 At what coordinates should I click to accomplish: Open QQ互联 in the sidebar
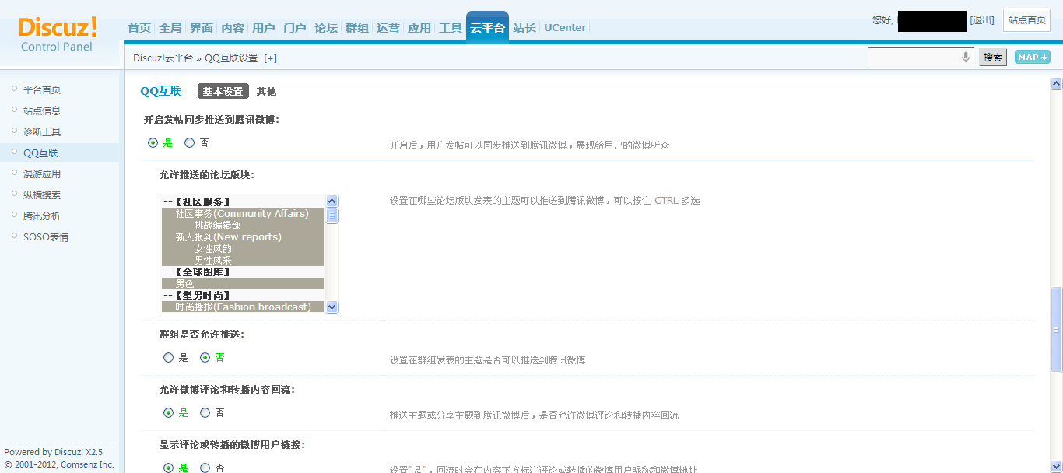[x=40, y=152]
